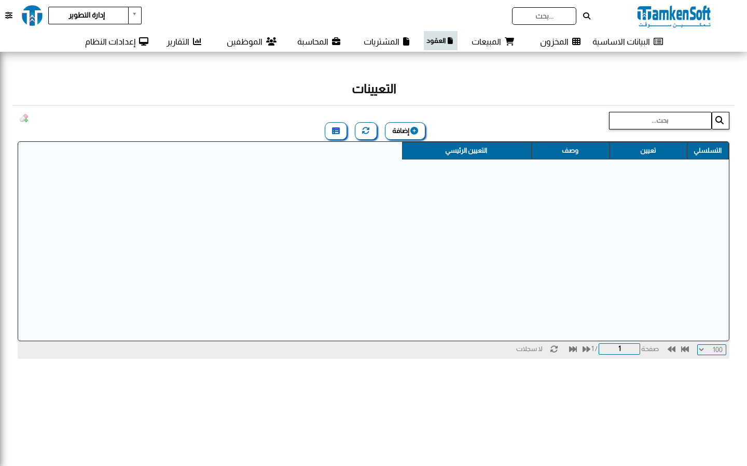The image size is (747, 466).
Task: Open the المبيعات menu
Action: pyautogui.click(x=493, y=41)
